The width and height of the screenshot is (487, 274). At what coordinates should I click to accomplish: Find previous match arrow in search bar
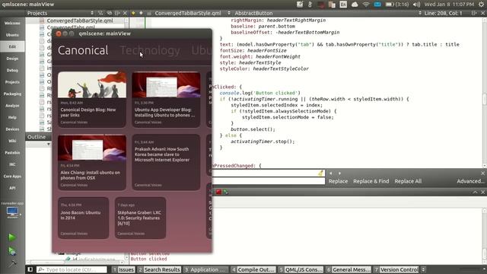(x=330, y=173)
